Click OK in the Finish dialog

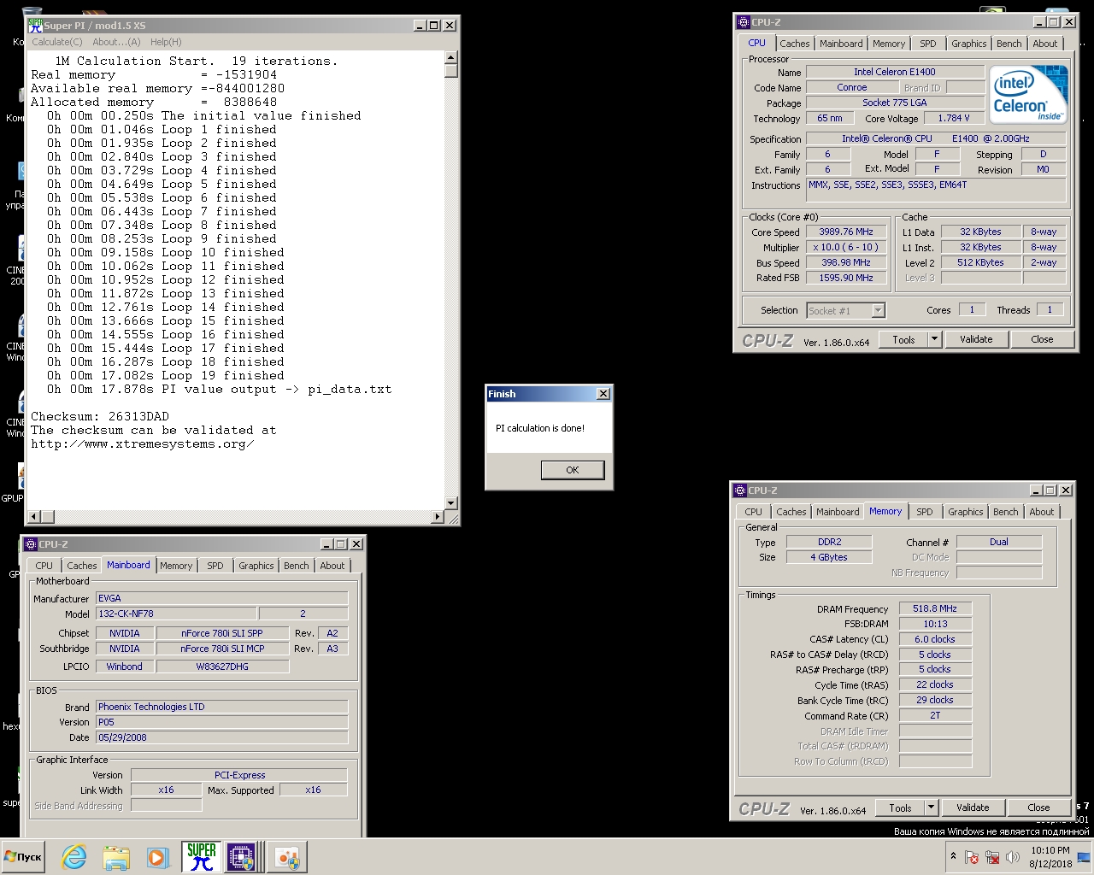click(573, 470)
